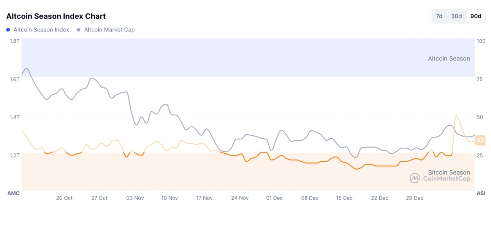Switch to the 30d time range
The height and width of the screenshot is (228, 491).
[x=456, y=16]
